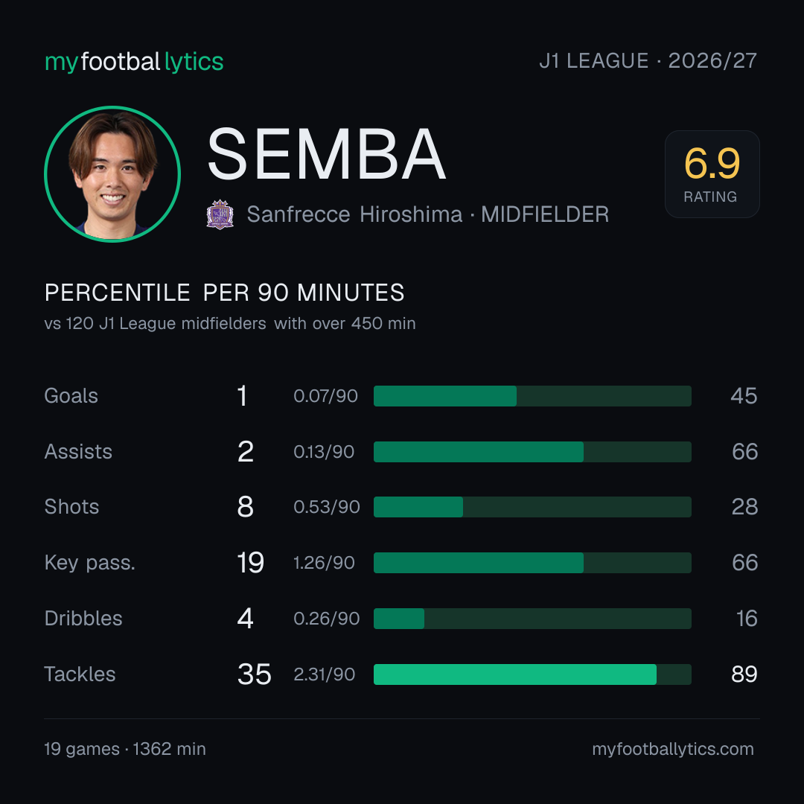Click the Goals stat label

coord(71,396)
